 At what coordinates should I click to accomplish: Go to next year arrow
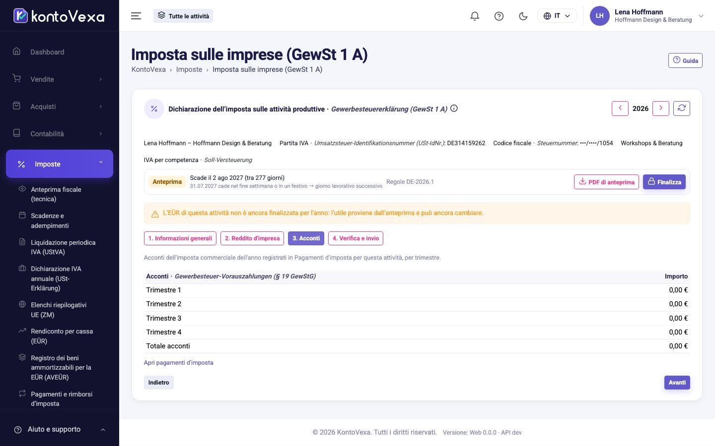661,109
